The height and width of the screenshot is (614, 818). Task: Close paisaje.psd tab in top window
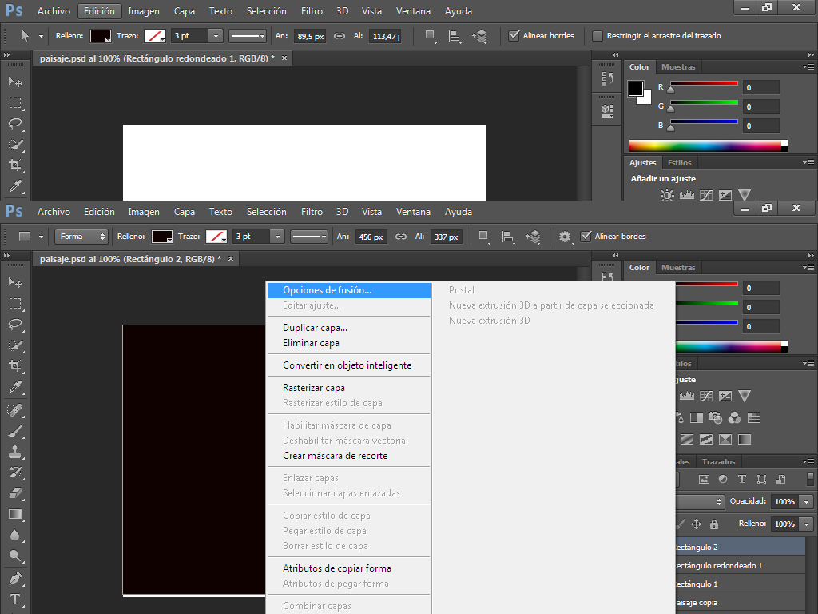284,58
